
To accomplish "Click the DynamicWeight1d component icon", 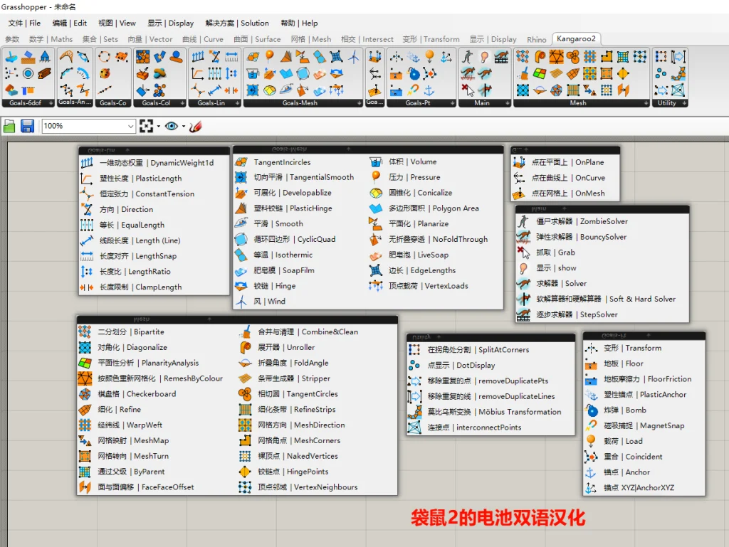I will pos(87,163).
